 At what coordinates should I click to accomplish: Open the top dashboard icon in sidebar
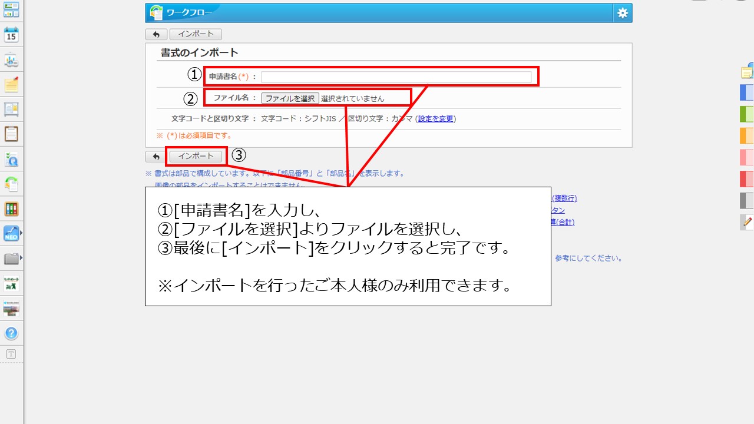pyautogui.click(x=11, y=9)
